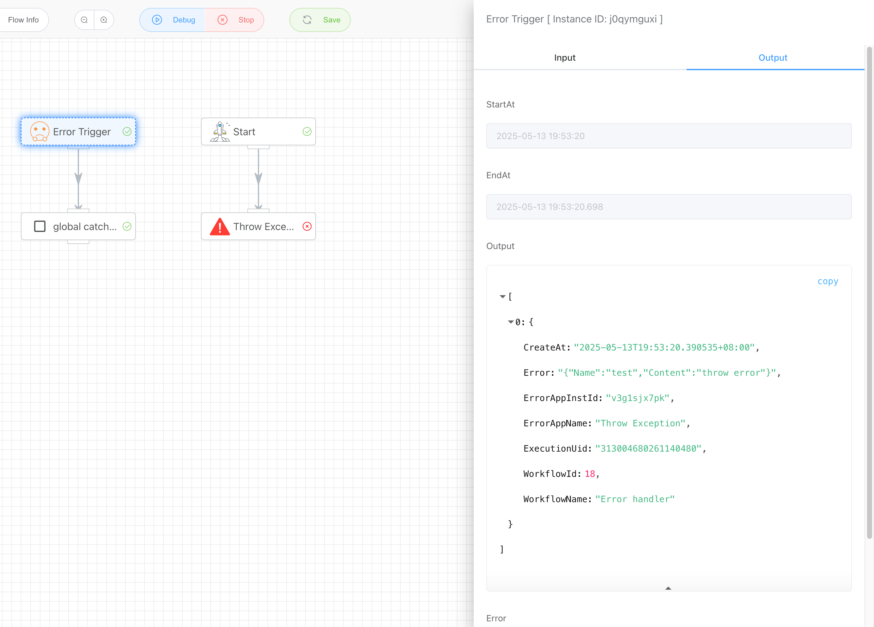
Task: Click the Error Trigger sad face icon
Action: click(40, 131)
